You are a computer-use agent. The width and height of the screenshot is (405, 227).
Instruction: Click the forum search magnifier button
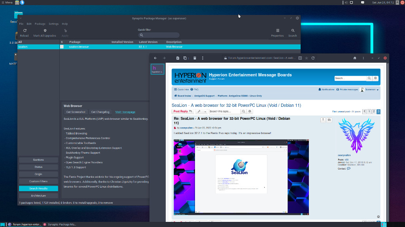[369, 78]
